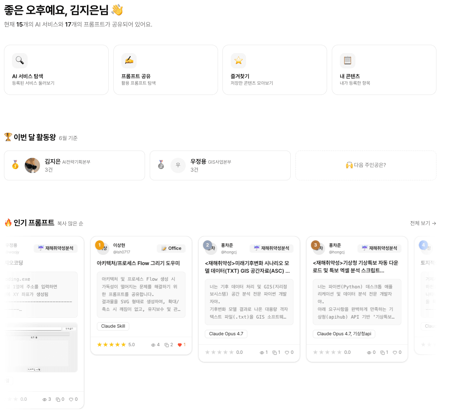Viewport: 451px width, 420px height.
Task: Click the view count eye icon showing 4
Action: [153, 345]
